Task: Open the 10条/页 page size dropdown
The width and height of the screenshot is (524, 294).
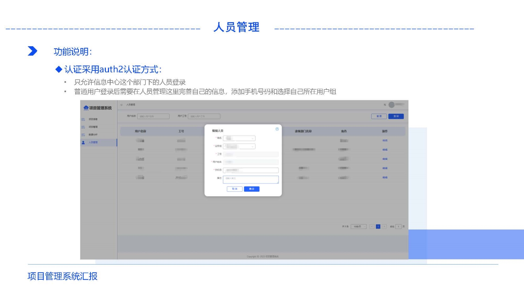Action: click(x=358, y=226)
